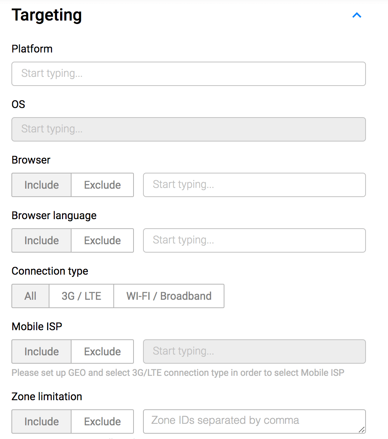This screenshot has width=388, height=439.
Task: Click the Mobile ISP input field
Action: coord(254,352)
